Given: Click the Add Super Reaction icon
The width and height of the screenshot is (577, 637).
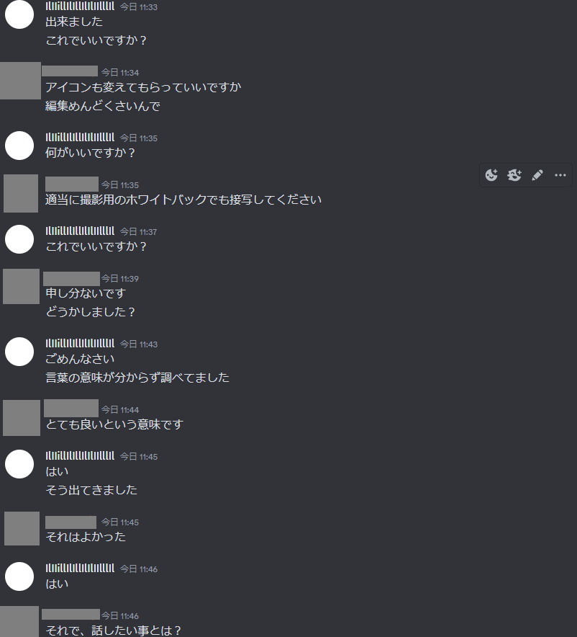Looking at the screenshot, I should point(514,175).
